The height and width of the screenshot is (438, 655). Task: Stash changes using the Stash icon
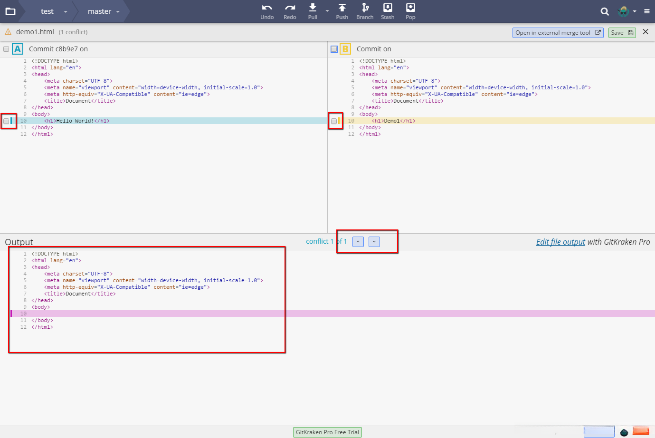(388, 9)
